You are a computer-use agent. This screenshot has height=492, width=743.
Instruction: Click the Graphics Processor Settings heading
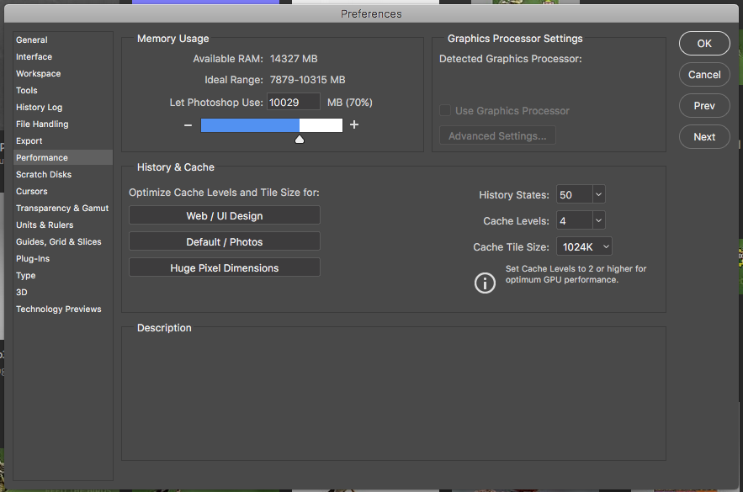[515, 39]
